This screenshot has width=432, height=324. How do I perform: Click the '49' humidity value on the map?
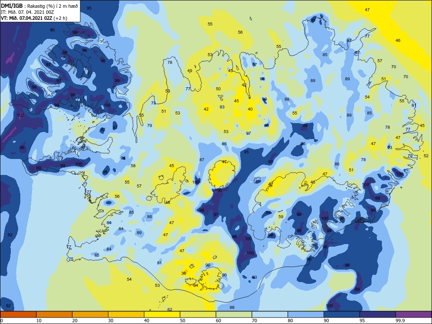pos(190,71)
